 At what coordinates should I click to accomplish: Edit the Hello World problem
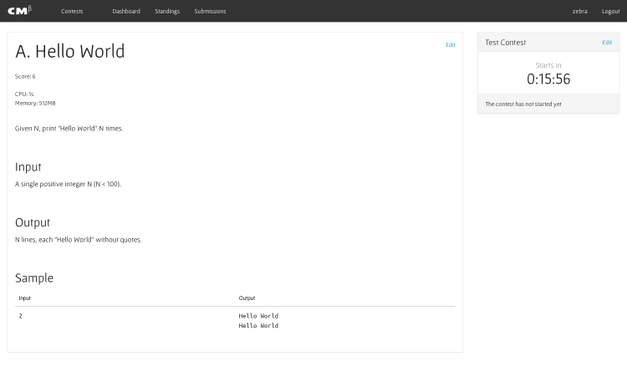coord(450,45)
